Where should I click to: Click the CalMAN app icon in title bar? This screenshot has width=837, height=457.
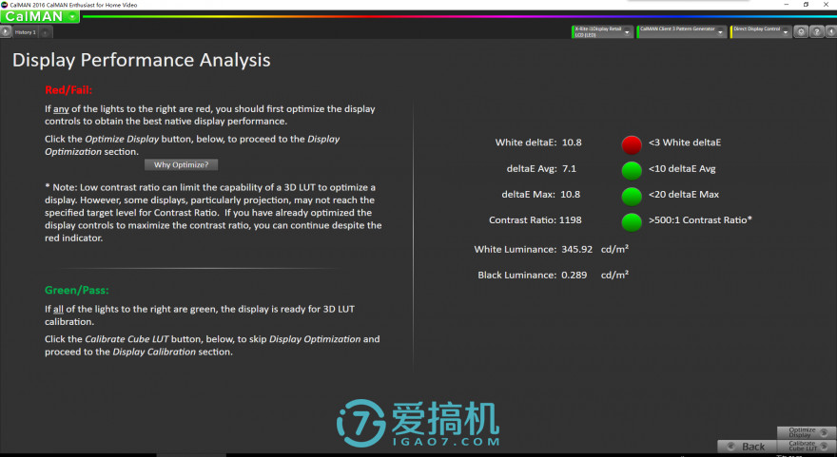4,4
